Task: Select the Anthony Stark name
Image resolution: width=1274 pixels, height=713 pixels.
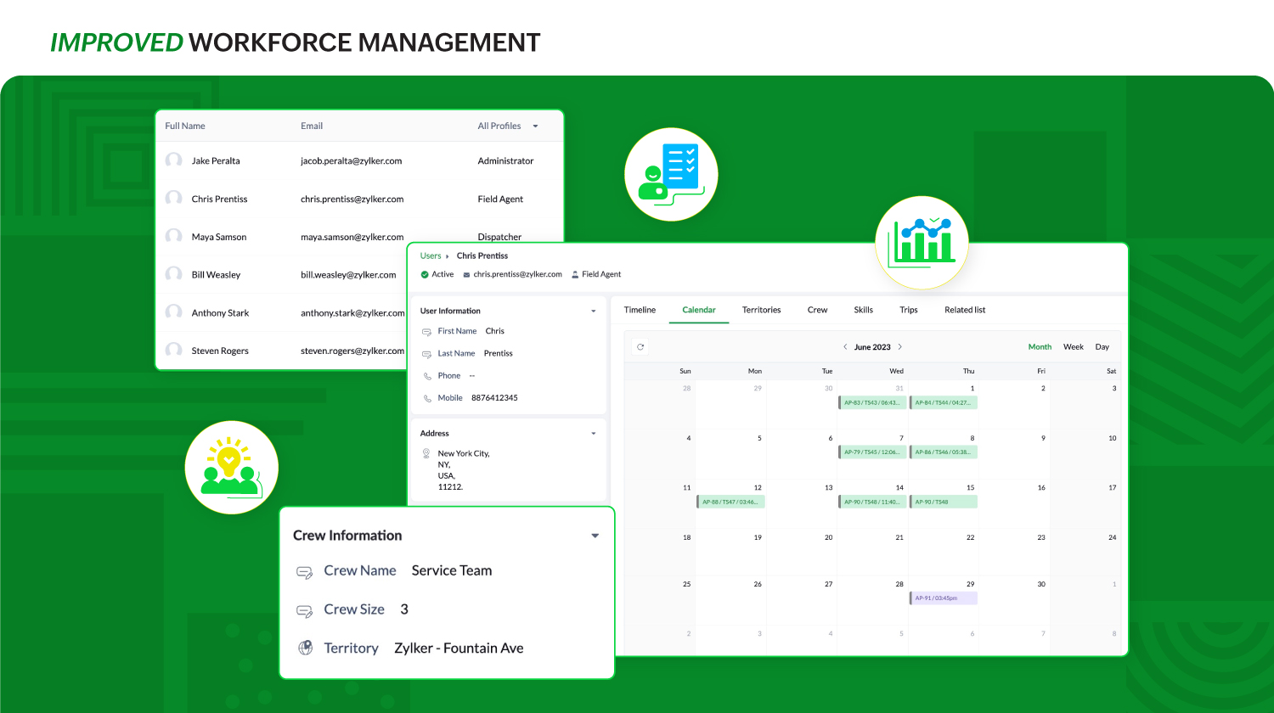Action: (220, 312)
